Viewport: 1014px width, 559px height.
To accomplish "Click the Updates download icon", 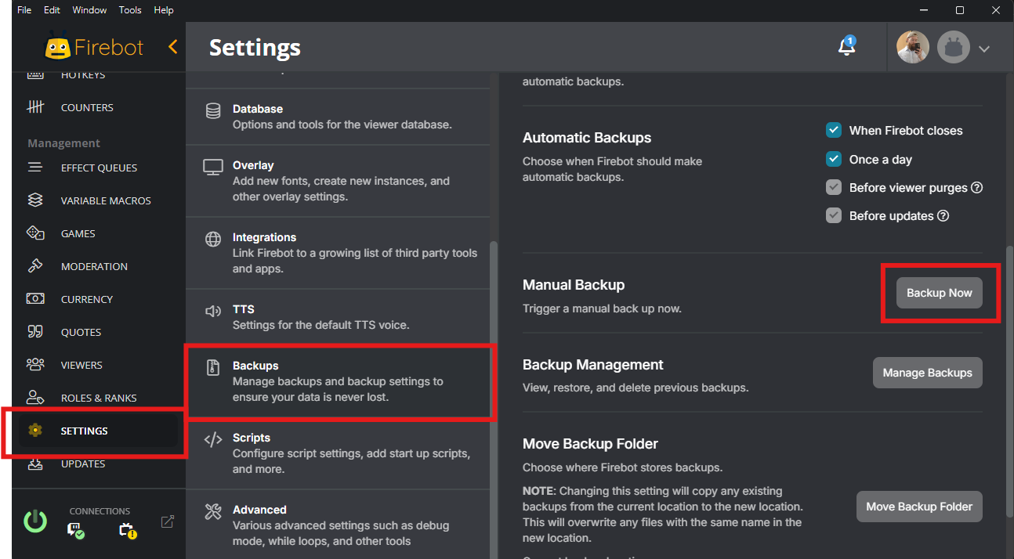I will 35,463.
